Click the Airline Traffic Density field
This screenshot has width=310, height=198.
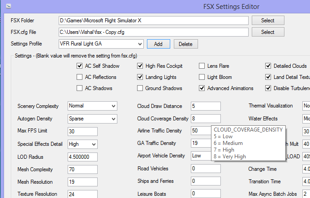coord(201,131)
